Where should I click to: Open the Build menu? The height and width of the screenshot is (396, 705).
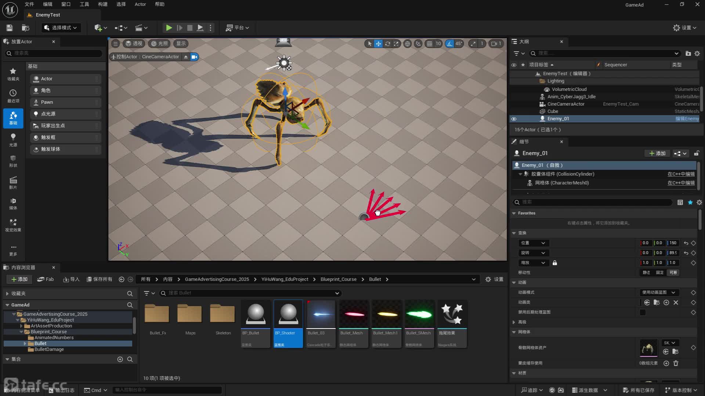coord(102,4)
